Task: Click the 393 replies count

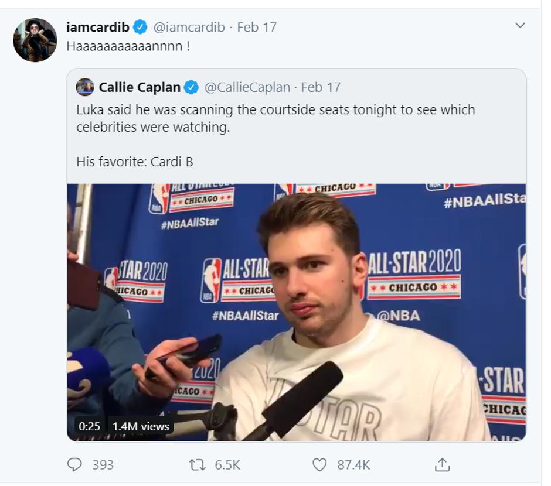Action: click(103, 465)
